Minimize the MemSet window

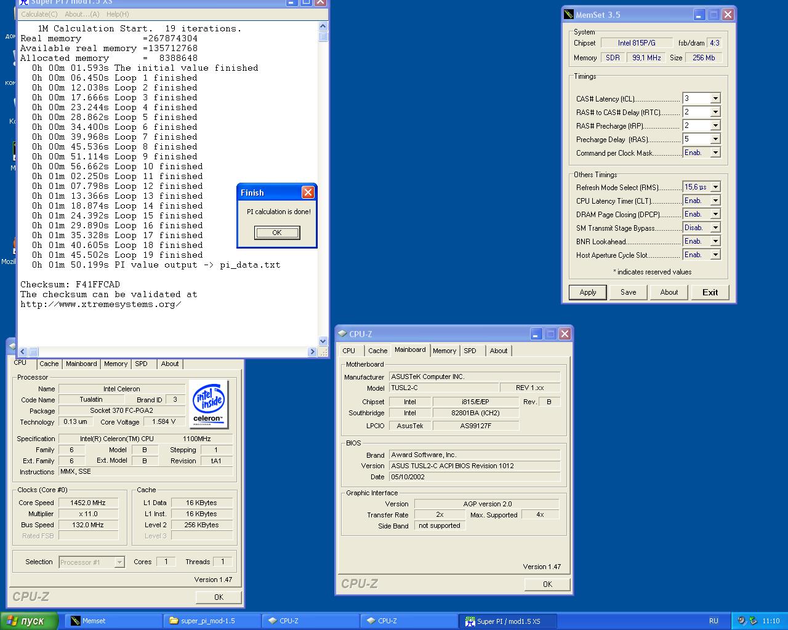tap(699, 15)
